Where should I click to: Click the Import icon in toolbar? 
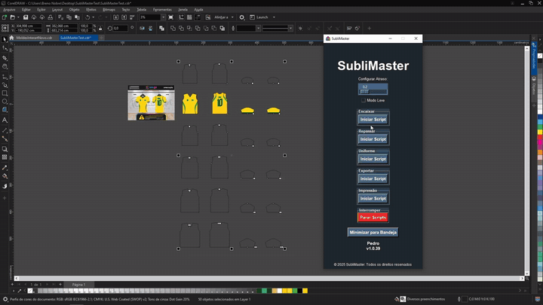(x=116, y=17)
